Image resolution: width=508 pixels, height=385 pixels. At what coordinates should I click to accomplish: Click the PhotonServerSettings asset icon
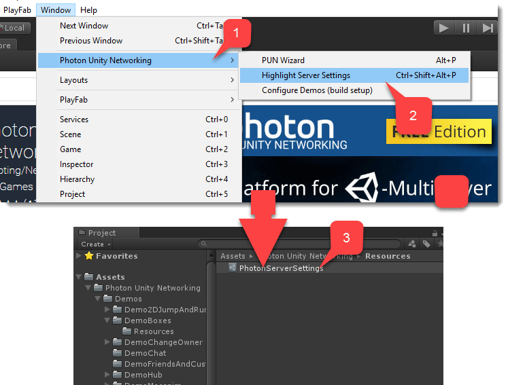click(233, 268)
